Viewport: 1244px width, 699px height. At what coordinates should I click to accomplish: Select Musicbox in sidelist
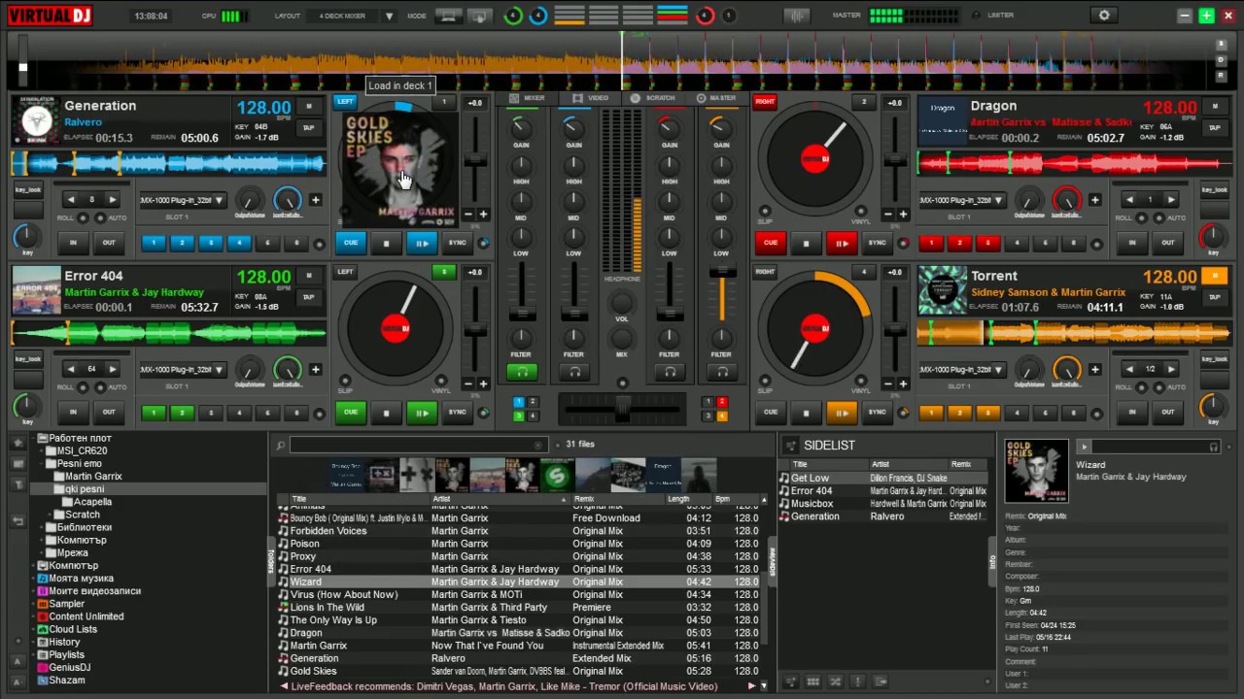(882, 504)
